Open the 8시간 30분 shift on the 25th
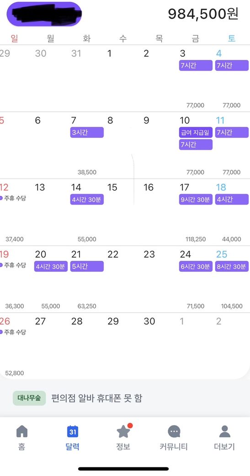Viewport: 250px width, 476px height. 232,266
